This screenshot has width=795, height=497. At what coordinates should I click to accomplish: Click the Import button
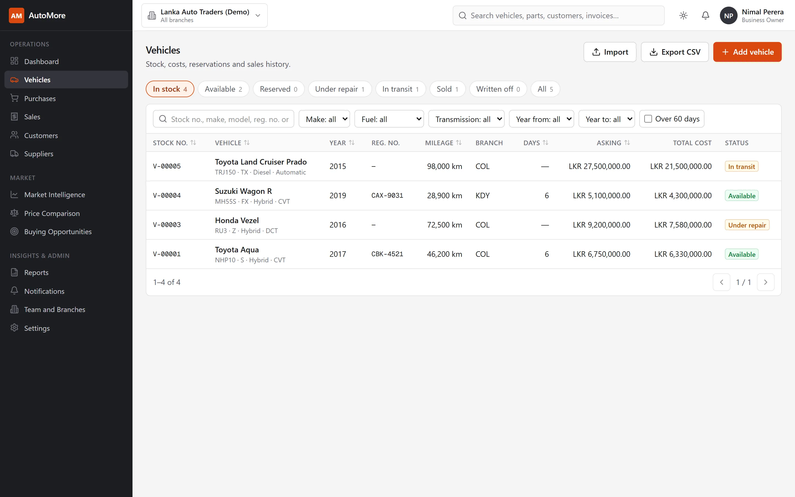(610, 52)
